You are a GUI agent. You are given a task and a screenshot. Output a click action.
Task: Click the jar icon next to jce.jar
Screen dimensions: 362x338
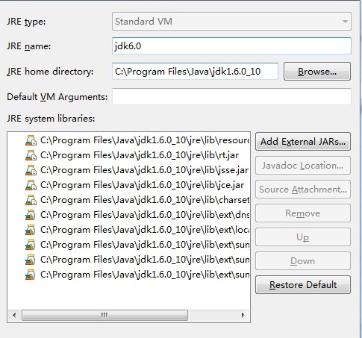click(x=31, y=185)
